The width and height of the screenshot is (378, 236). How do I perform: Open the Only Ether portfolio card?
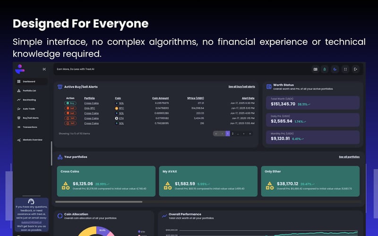[310, 181]
